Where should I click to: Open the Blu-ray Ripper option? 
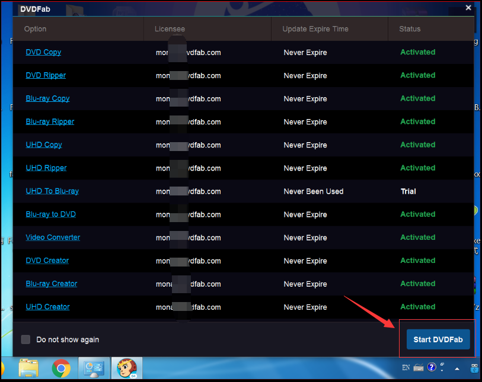(x=50, y=121)
